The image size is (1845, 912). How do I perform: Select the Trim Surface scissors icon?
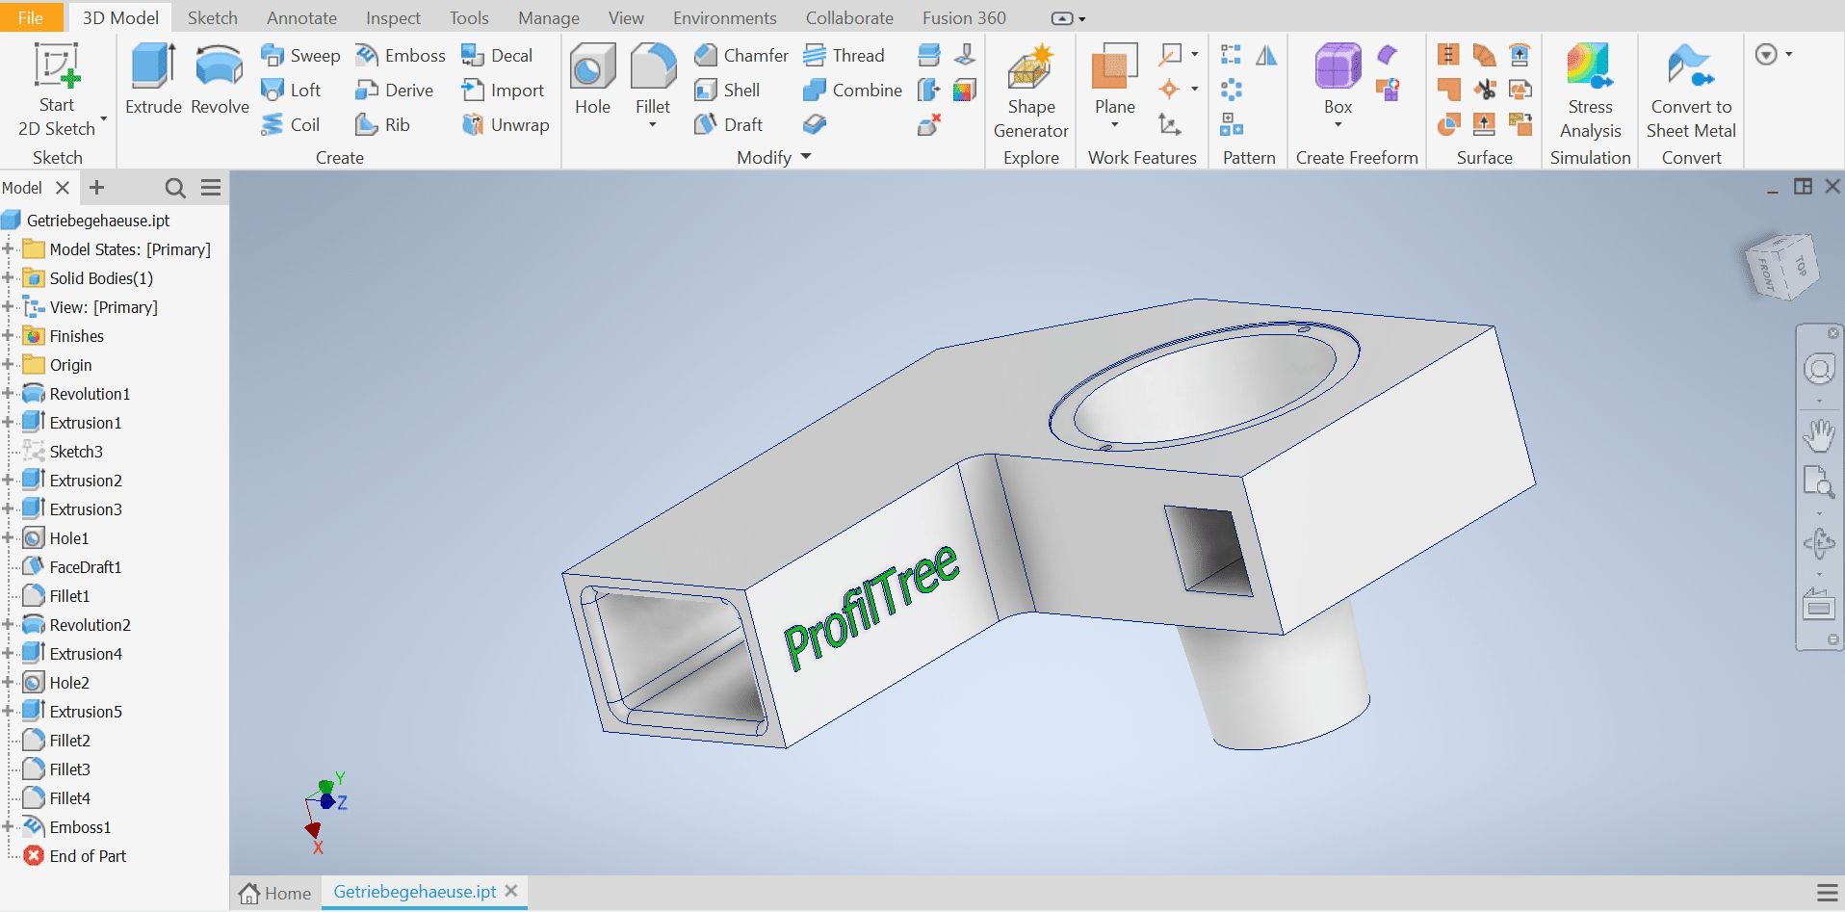(x=1485, y=91)
